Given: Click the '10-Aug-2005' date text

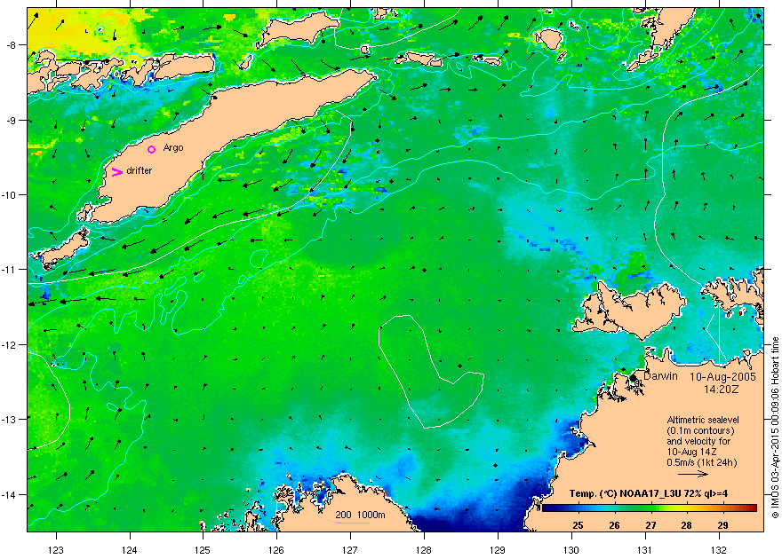Looking at the screenshot, I should 722,377.
